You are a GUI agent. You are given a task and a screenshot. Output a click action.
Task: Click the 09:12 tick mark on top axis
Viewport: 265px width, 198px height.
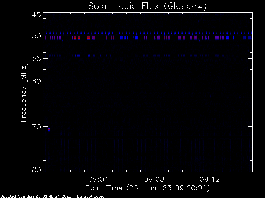coord(210,14)
